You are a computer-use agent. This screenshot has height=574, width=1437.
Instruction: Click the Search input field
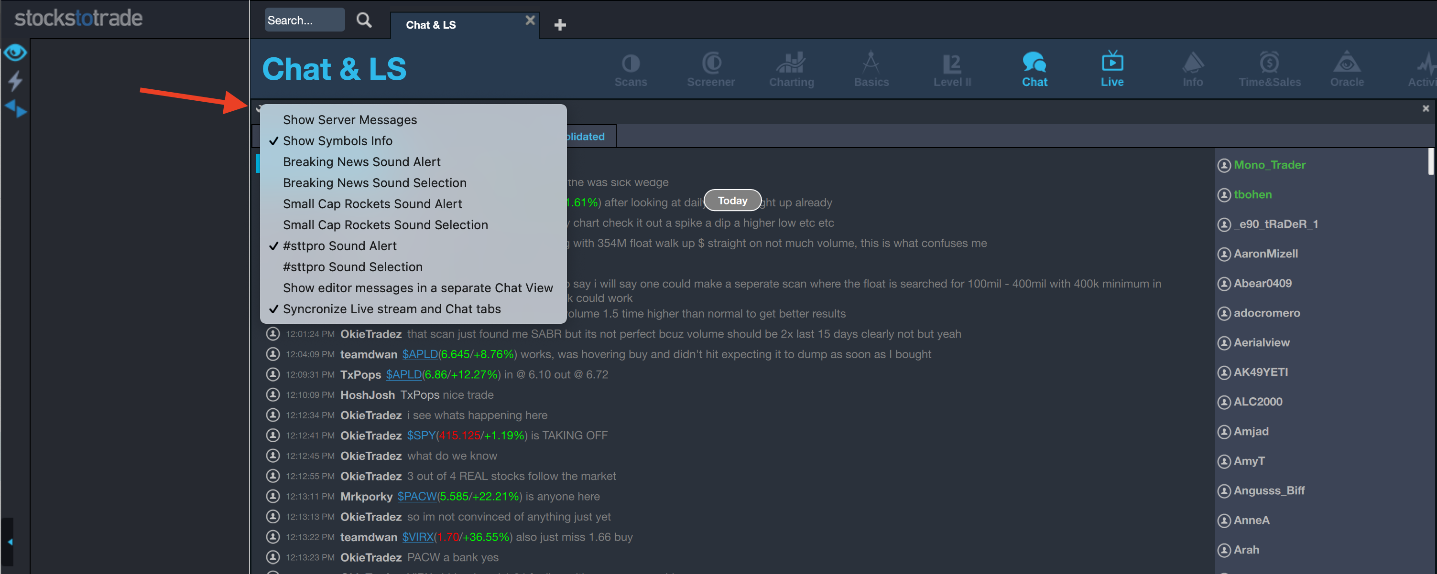click(305, 20)
